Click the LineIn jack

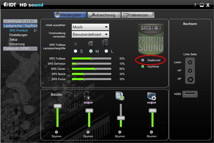pyautogui.click(x=190, y=62)
